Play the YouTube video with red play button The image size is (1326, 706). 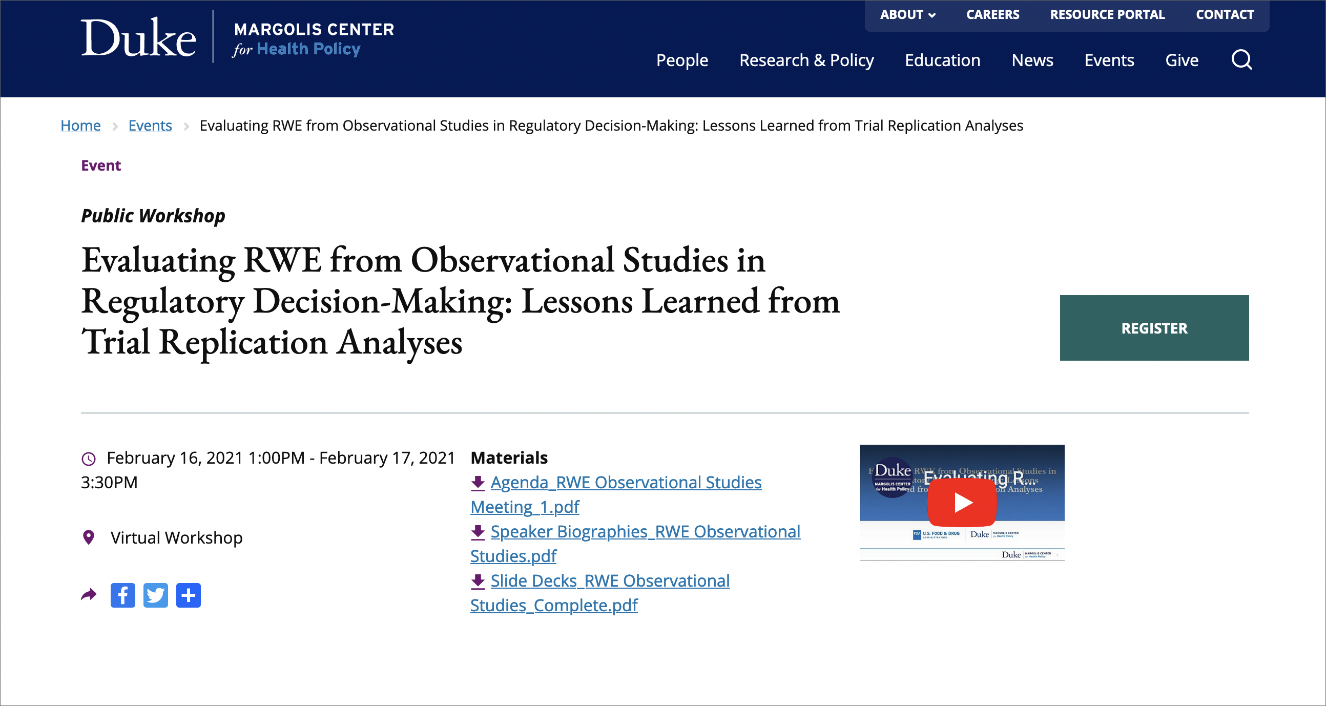(x=962, y=502)
